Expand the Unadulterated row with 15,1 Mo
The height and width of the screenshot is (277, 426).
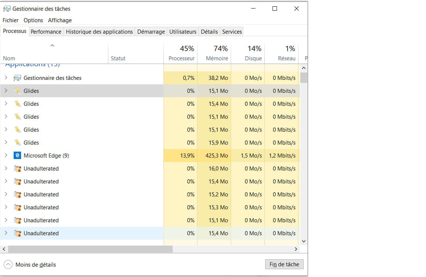click(6, 220)
